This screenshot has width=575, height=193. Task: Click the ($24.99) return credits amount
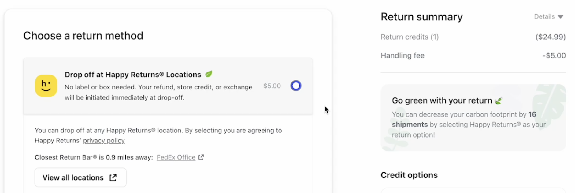pos(550,37)
